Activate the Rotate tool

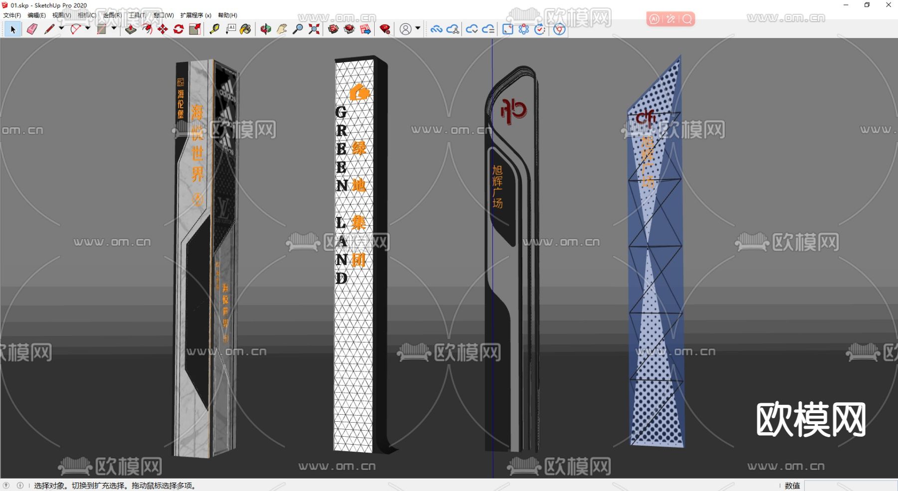coord(179,29)
